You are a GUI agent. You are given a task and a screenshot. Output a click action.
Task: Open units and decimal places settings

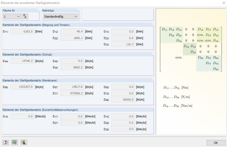pos(14,142)
